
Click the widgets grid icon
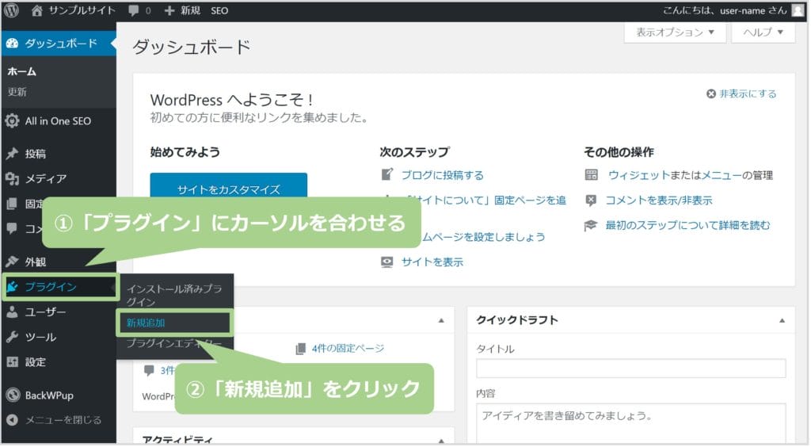(x=591, y=175)
